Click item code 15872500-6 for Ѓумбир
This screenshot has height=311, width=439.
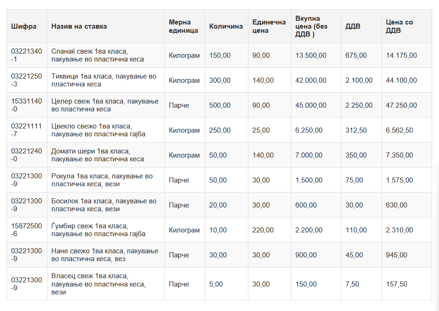click(26, 230)
